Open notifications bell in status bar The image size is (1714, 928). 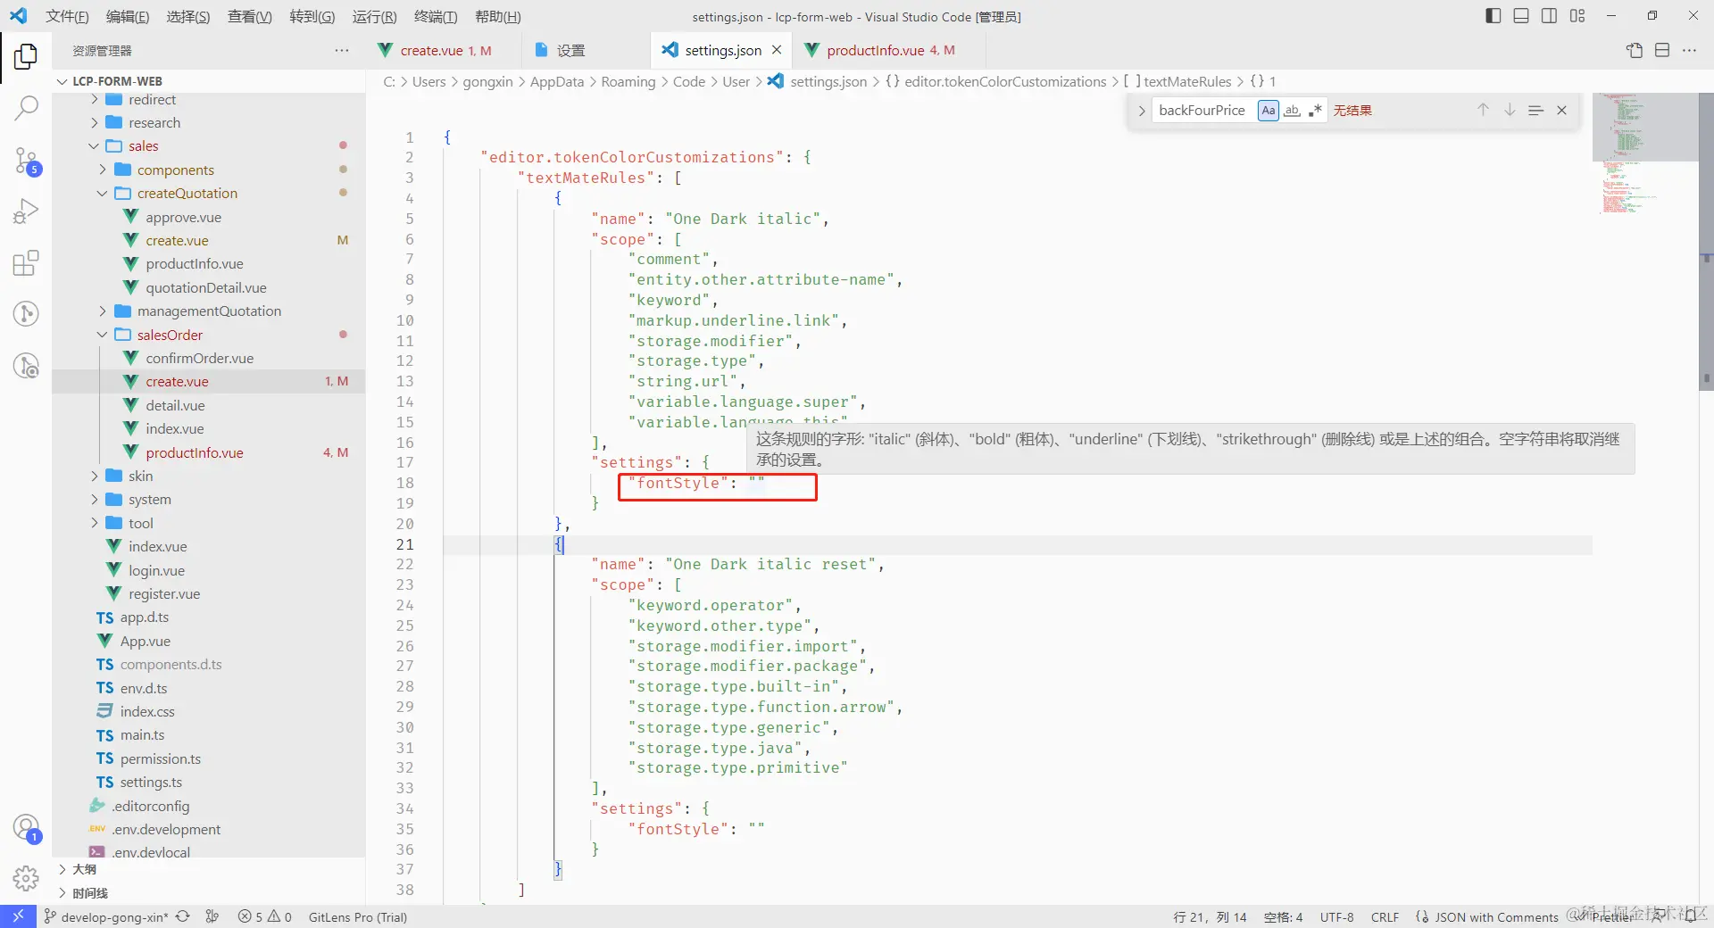click(1690, 916)
